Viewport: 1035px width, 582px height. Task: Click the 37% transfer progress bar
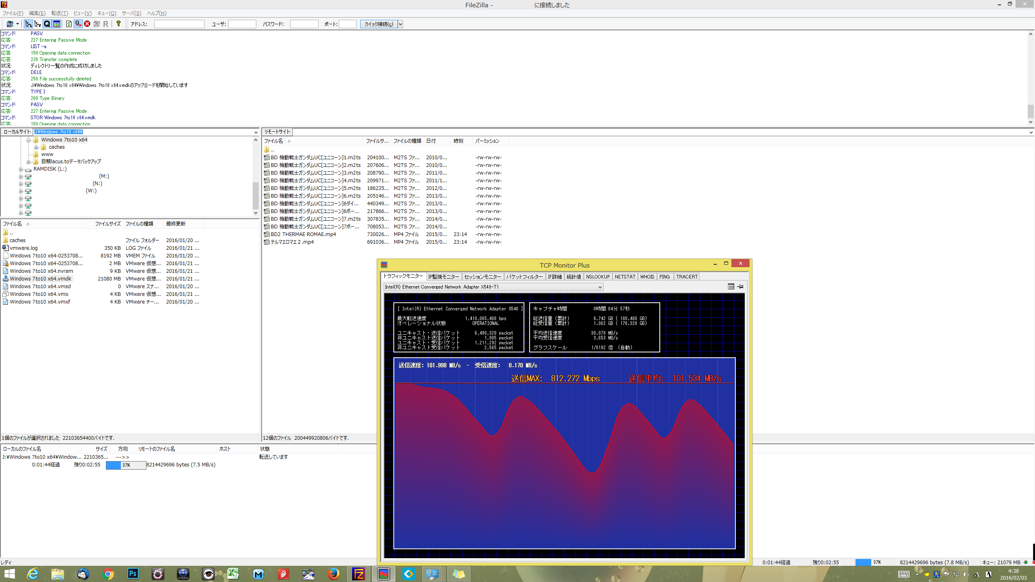tap(126, 465)
